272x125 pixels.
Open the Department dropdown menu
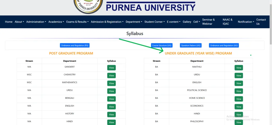tap(134, 22)
